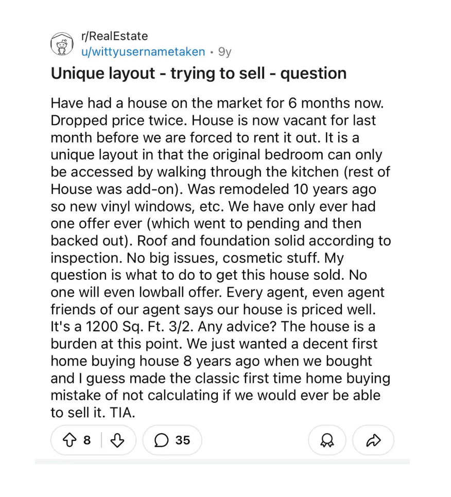
Task: Click the 9y timestamp
Action: point(224,51)
